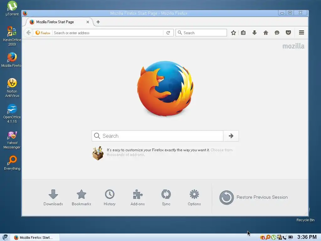Select the µTorrent desktop icon
The width and height of the screenshot is (321, 241).
pyautogui.click(x=12, y=8)
